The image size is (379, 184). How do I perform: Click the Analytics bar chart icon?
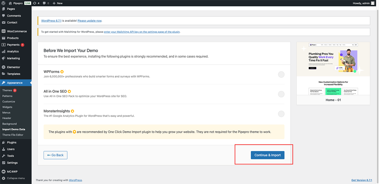pos(3,51)
